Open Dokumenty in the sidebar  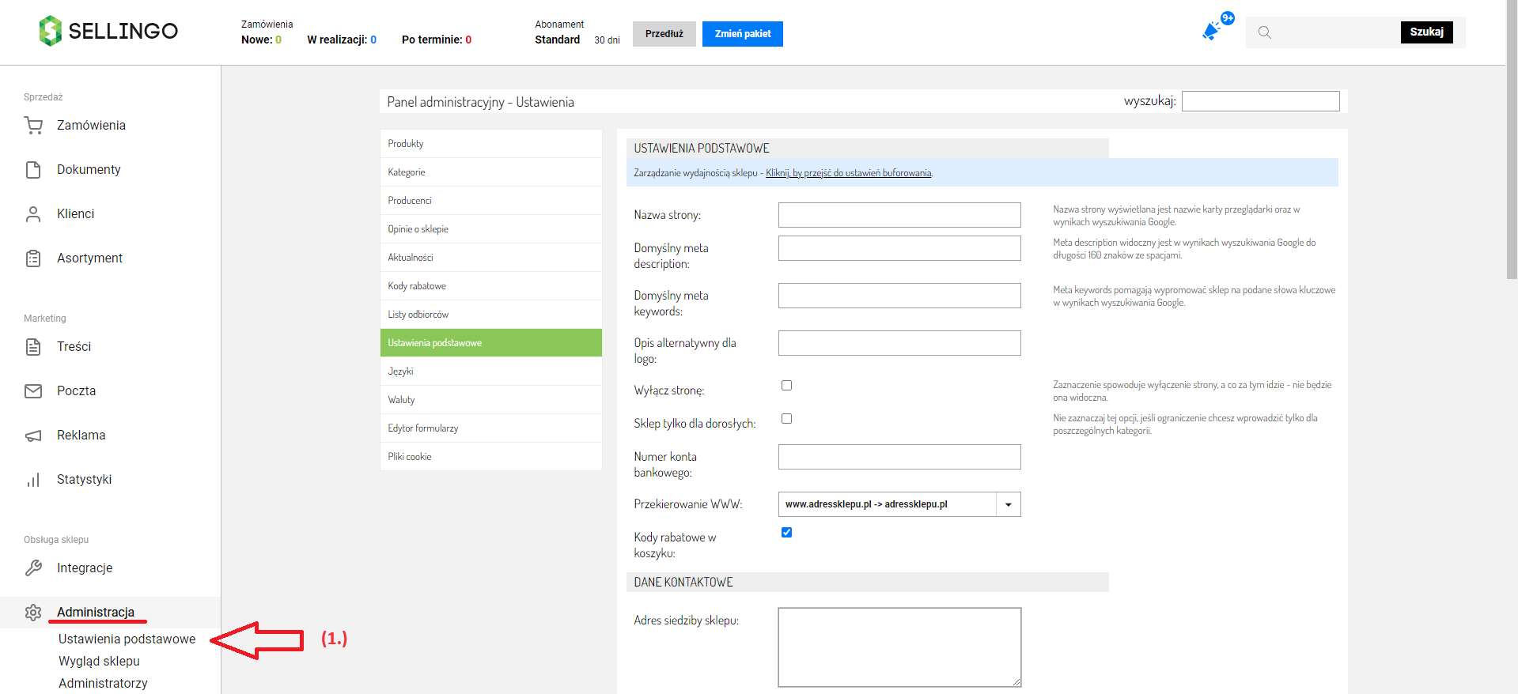[x=89, y=169]
